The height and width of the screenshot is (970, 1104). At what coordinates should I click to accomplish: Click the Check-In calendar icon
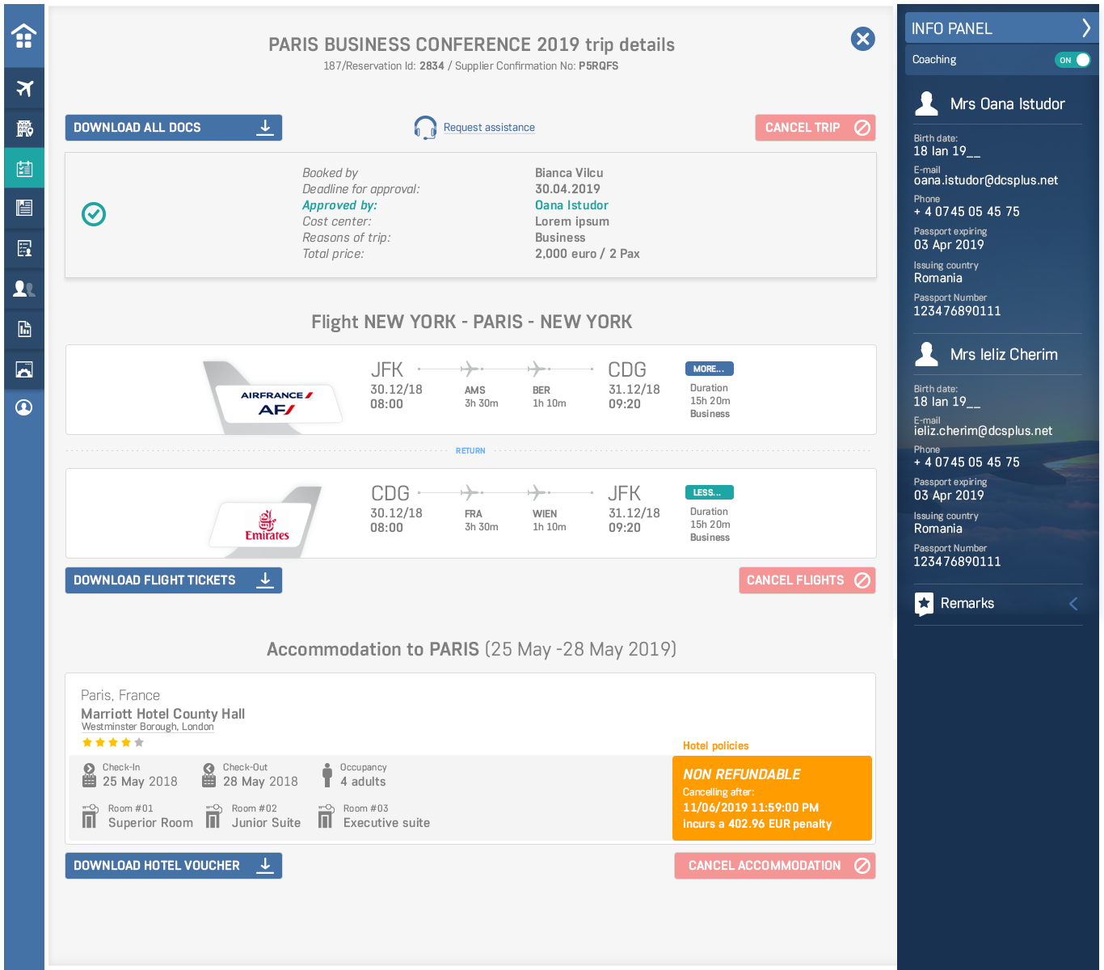[90, 775]
